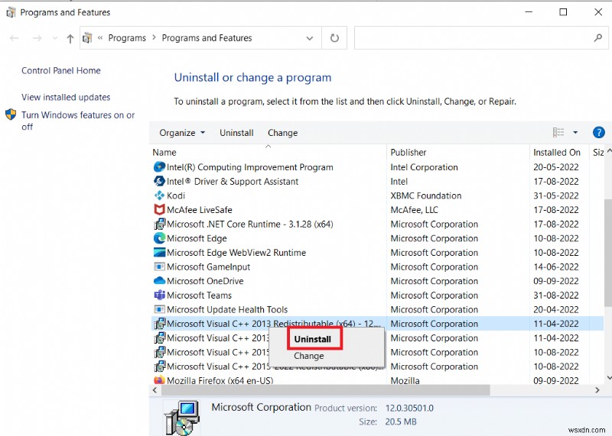Select Microsoft Update Health Tools name
612x436 pixels.
[x=227, y=310]
